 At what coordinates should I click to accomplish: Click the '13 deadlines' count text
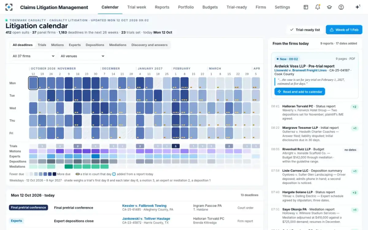coord(250,195)
